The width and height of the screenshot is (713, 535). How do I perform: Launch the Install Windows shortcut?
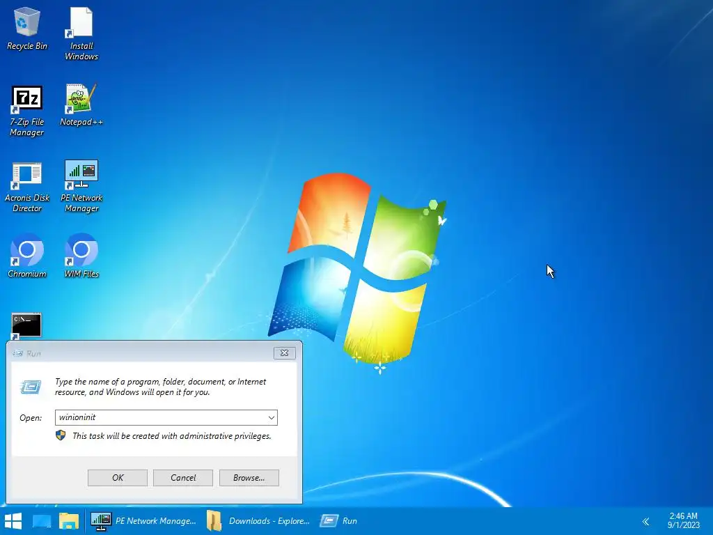point(81,33)
